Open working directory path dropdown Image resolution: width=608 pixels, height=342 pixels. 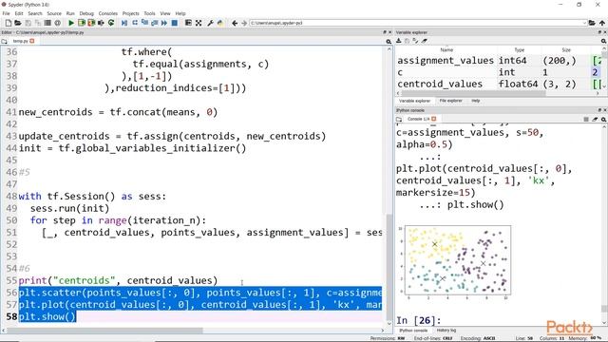(584, 23)
